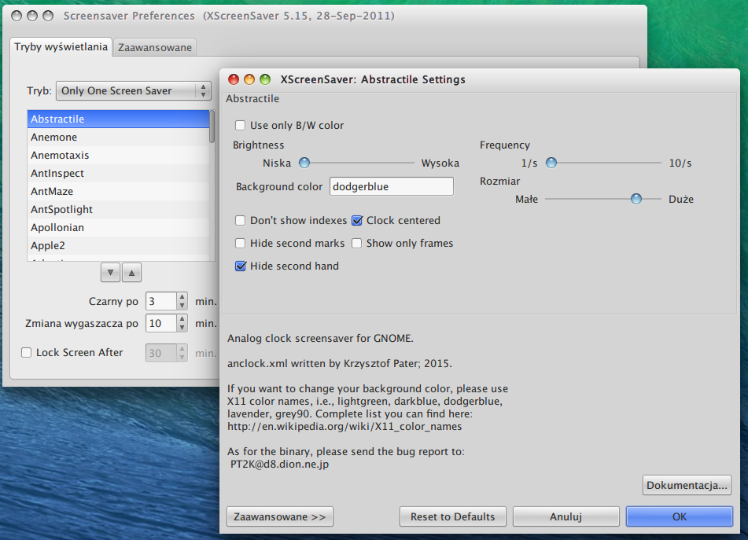Image resolution: width=748 pixels, height=540 pixels.
Task: Pick Apple2 in screensaver list
Action: (118, 246)
